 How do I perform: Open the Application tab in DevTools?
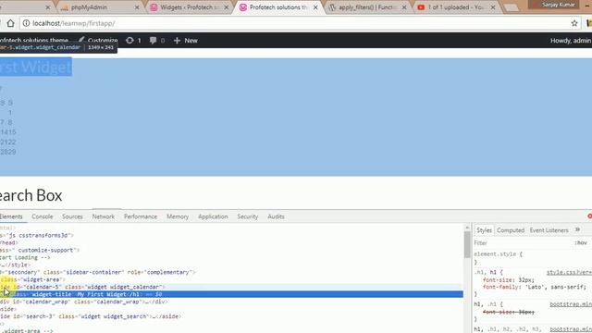coord(213,216)
